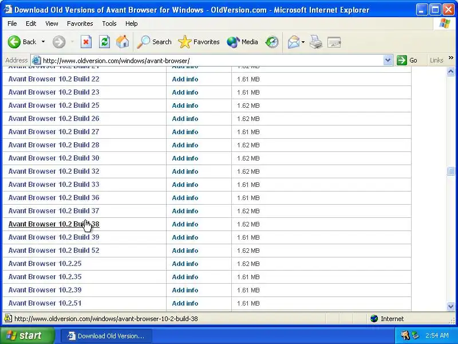Open Avant Browser 10.2 Build 33 link
The image size is (458, 344).
coord(54,184)
